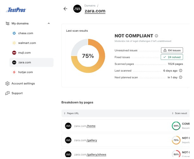Click the 1024 pages value
Viewport: 194px width, 159px height.
click(x=175, y=64)
